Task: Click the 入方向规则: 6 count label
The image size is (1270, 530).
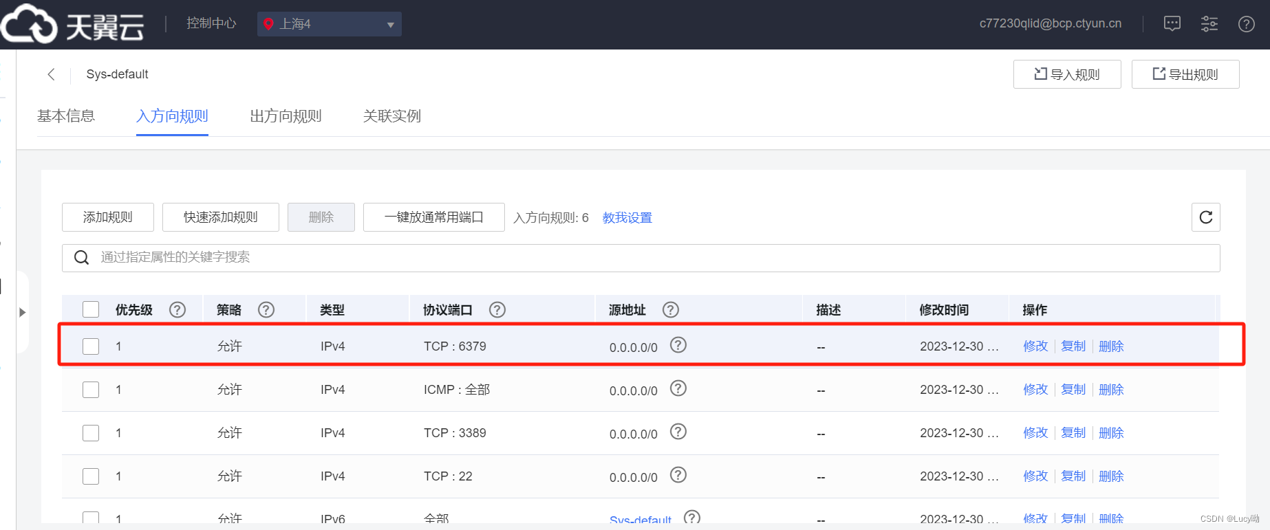Action: point(551,218)
